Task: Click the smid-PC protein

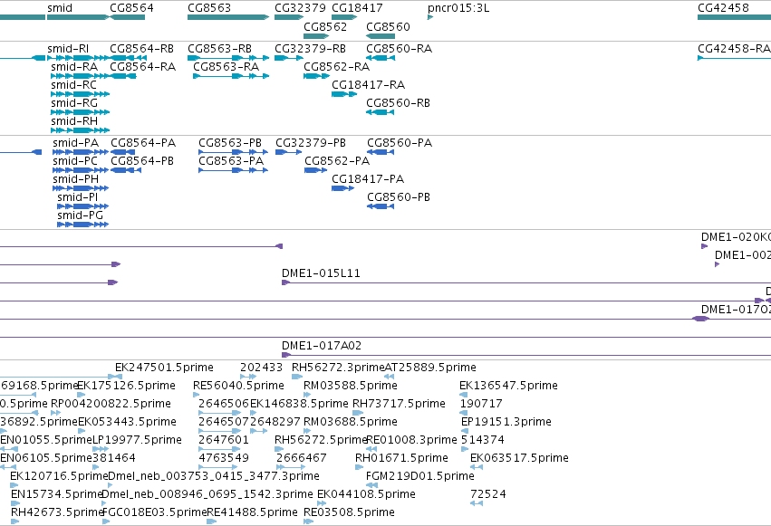Action: point(75,161)
